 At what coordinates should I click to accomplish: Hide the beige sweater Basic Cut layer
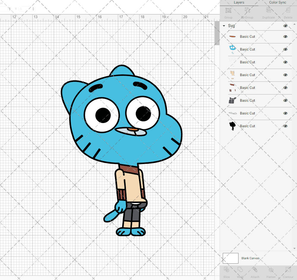285,75
